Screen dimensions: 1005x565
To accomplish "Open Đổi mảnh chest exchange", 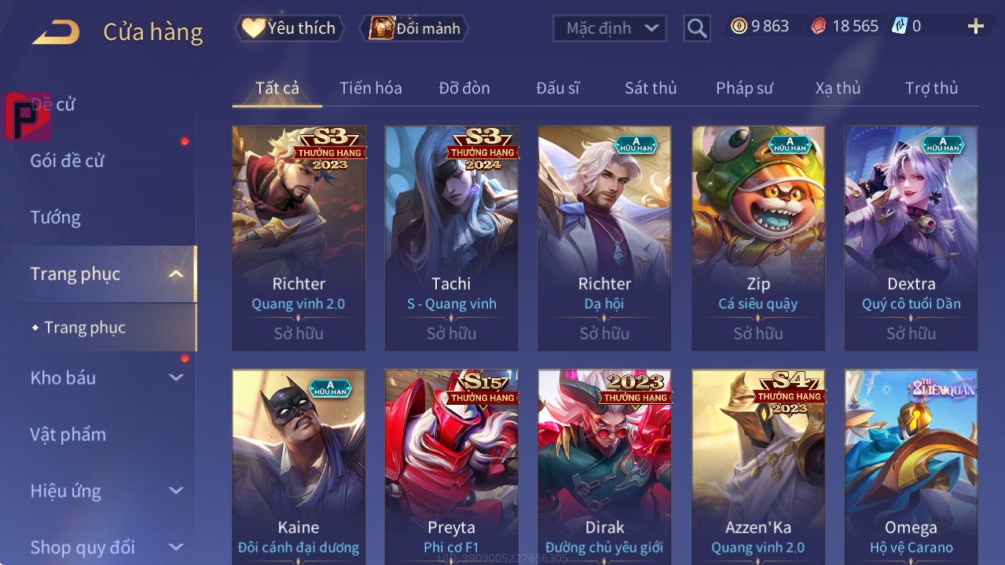I will [414, 28].
